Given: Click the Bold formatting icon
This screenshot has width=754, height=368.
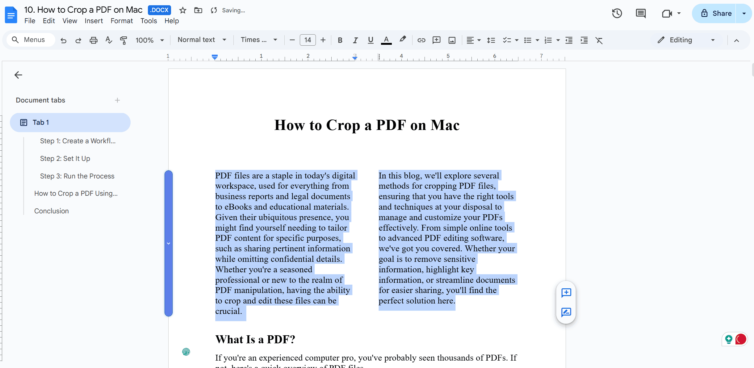Looking at the screenshot, I should click(x=340, y=40).
